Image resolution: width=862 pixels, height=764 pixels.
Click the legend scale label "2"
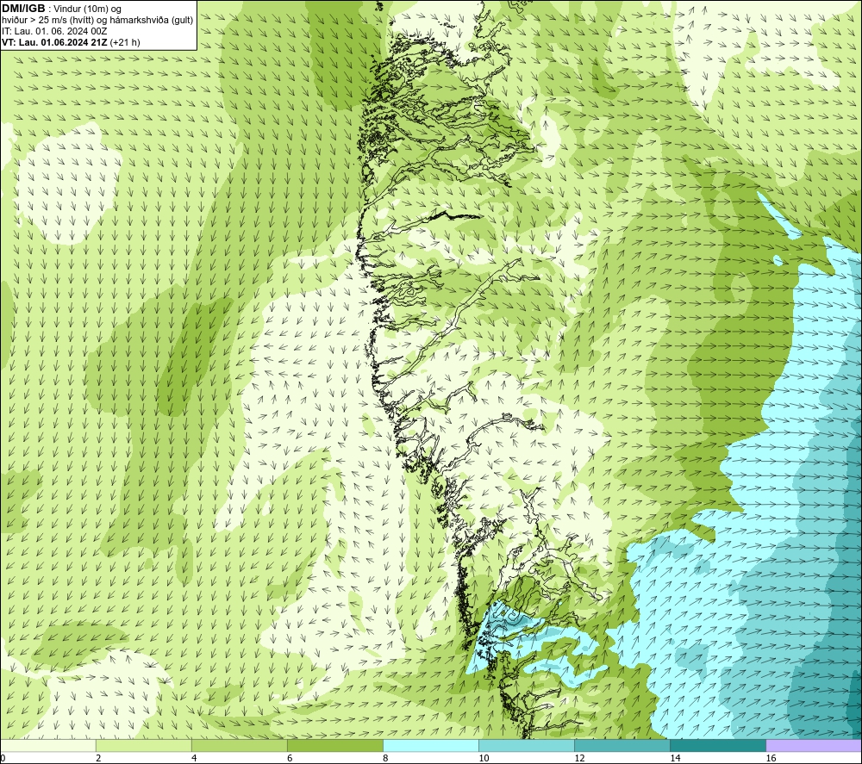point(98,758)
